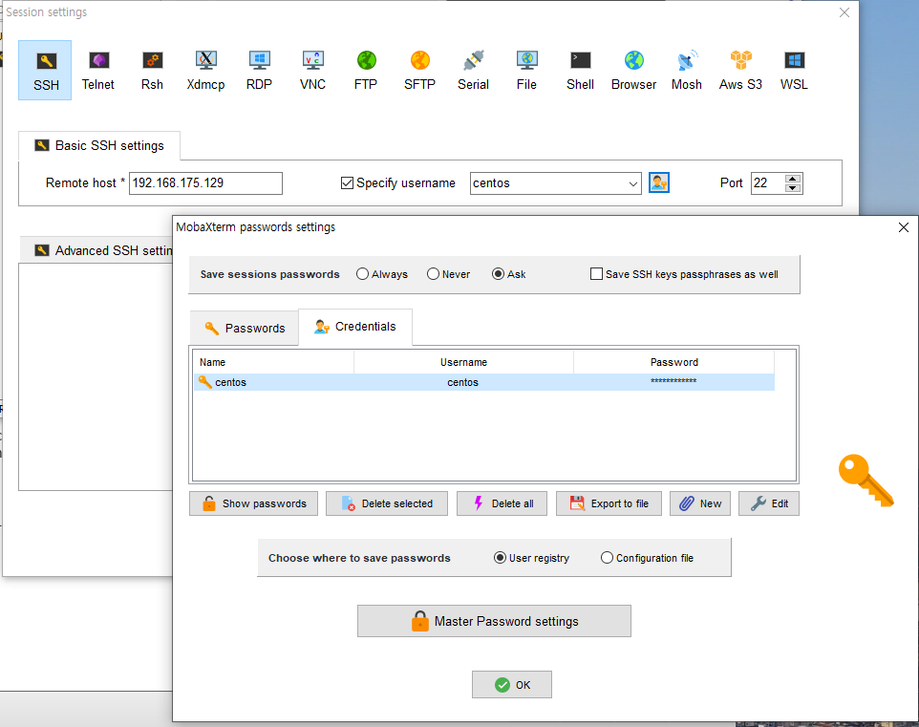
Task: Choose the Mosh session type
Action: (x=687, y=71)
